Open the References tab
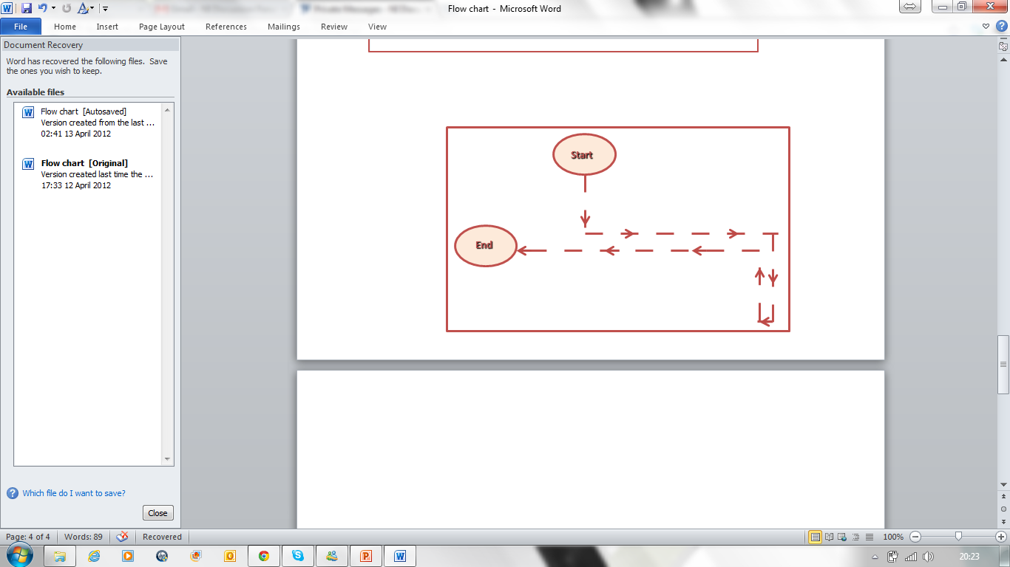 point(226,27)
